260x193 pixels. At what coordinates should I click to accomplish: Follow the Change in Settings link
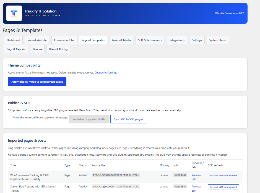tap(106, 73)
